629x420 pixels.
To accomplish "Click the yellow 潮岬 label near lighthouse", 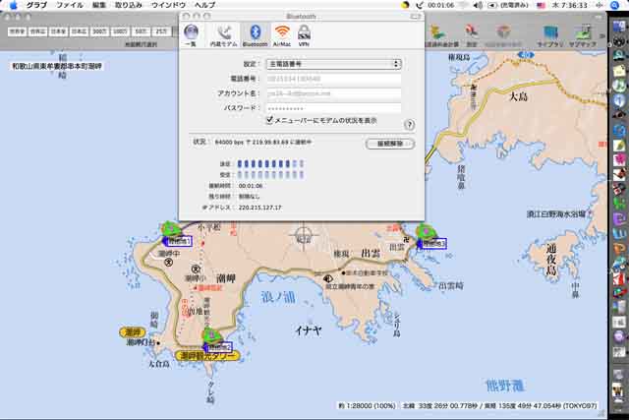I will click(133, 332).
